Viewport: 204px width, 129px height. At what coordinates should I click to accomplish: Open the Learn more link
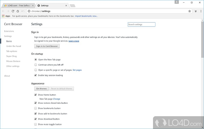74,41
